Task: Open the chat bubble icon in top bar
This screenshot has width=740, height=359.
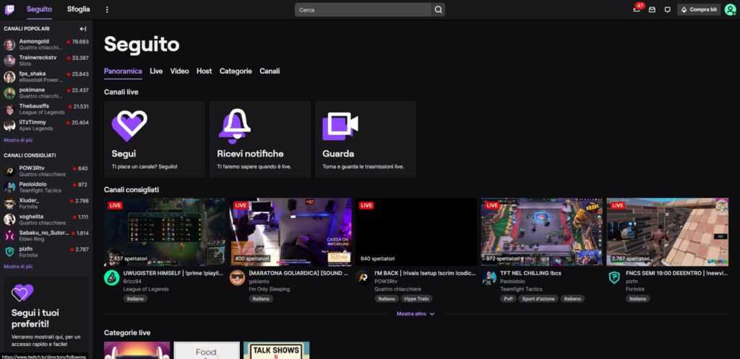Action: pos(667,9)
